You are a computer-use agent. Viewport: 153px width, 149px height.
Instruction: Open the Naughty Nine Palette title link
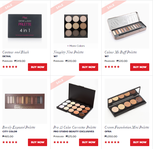[68, 52]
